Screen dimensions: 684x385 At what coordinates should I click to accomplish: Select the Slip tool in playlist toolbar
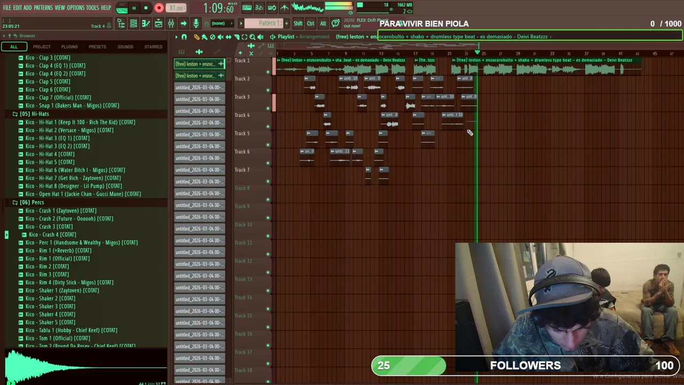tap(229, 37)
